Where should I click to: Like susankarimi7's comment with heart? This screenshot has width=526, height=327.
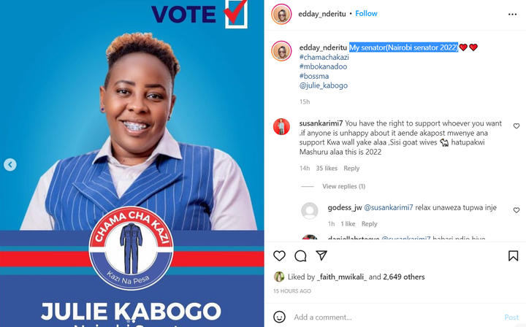(517, 126)
